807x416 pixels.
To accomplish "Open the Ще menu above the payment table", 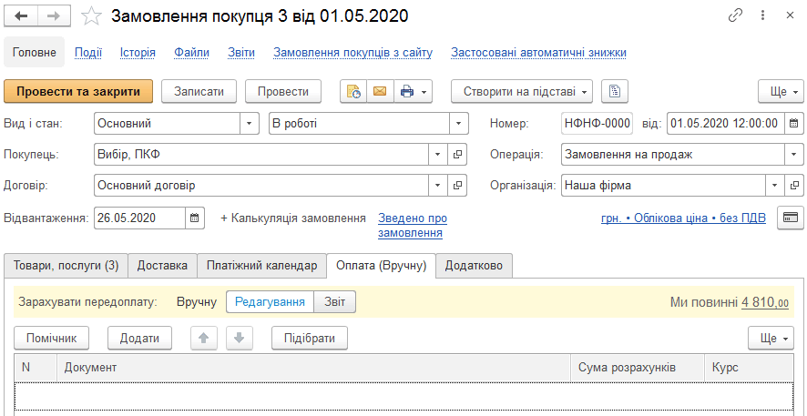I will (771, 339).
